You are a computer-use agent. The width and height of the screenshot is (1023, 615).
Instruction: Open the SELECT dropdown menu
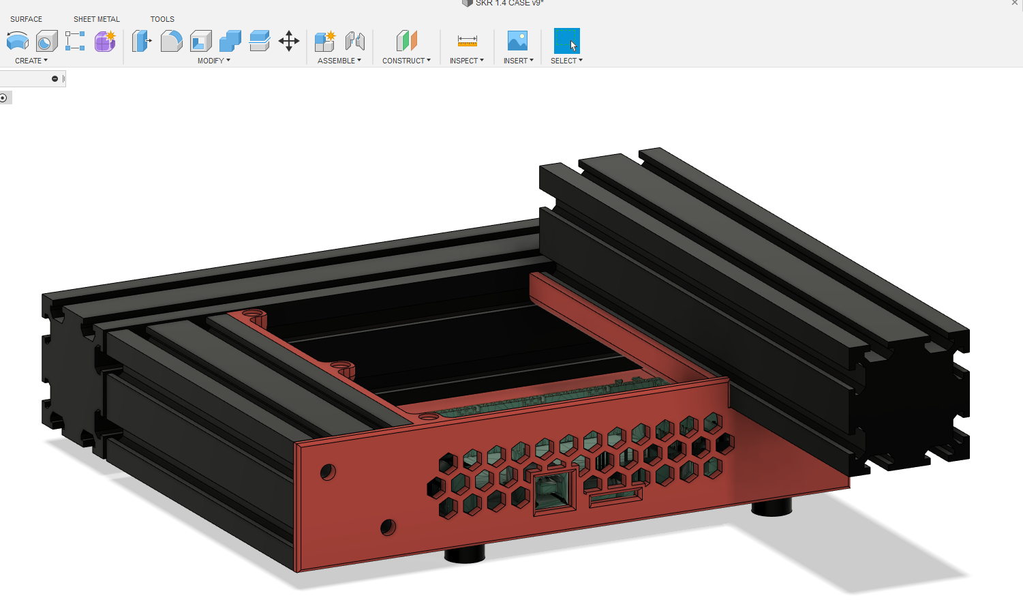566,61
